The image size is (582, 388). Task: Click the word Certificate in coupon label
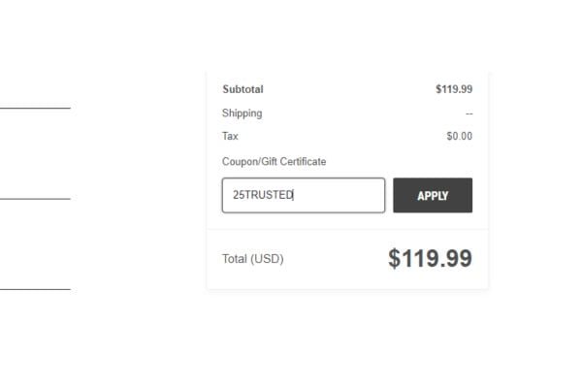303,162
